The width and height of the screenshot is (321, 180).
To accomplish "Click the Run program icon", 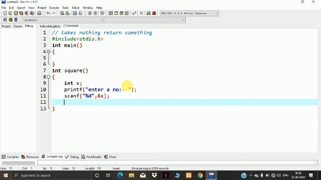I will pos(116,13).
